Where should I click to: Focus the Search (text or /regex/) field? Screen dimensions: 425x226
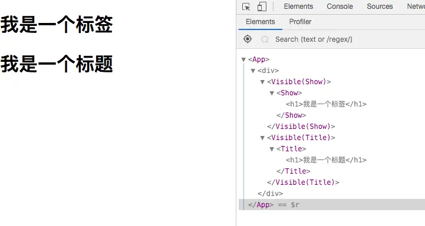tap(314, 39)
